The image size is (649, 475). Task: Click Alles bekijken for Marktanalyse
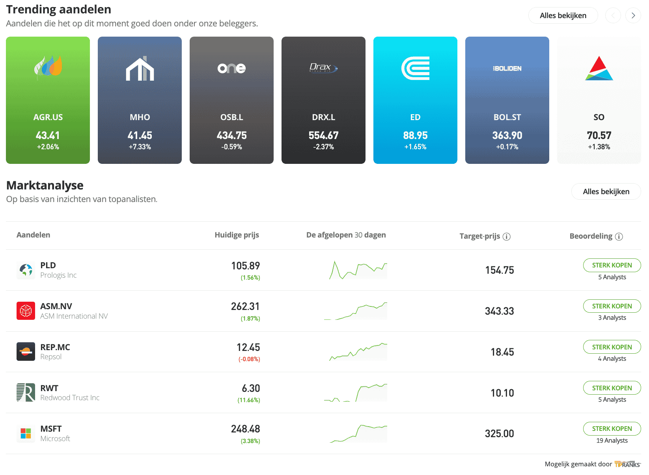[606, 191]
